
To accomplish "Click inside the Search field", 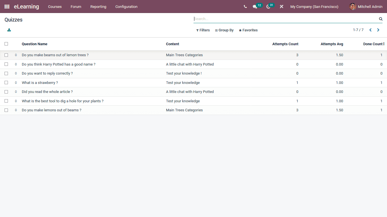I will [283, 19].
